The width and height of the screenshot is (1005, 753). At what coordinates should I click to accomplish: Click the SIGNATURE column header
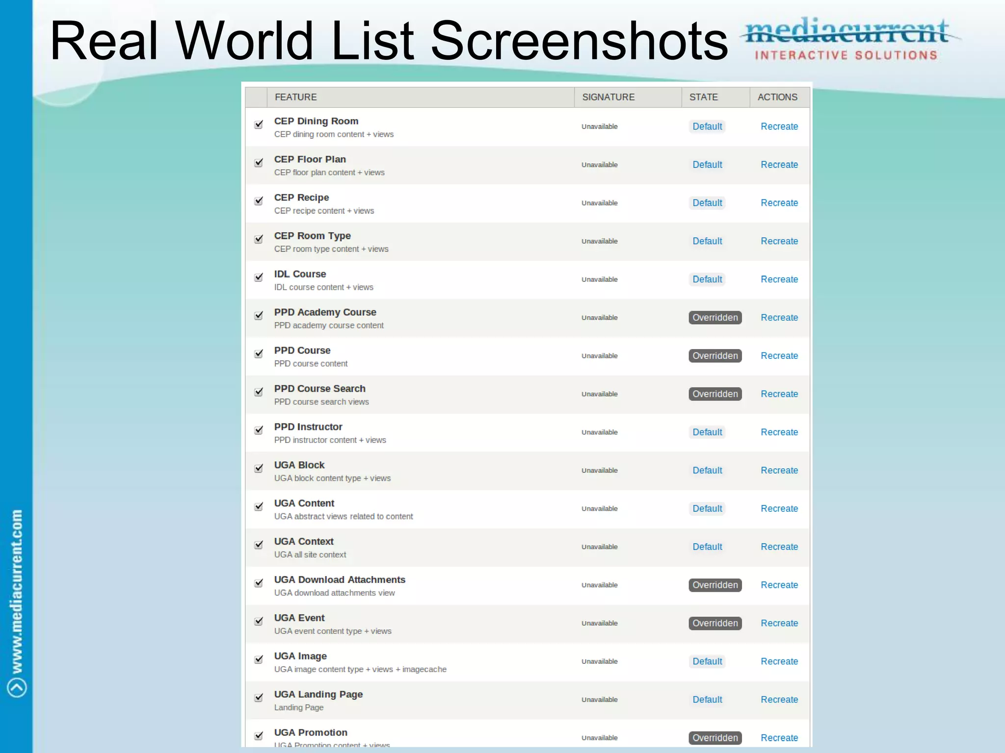pos(628,97)
